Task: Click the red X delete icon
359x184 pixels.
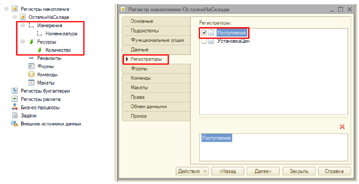Action: (x=342, y=127)
